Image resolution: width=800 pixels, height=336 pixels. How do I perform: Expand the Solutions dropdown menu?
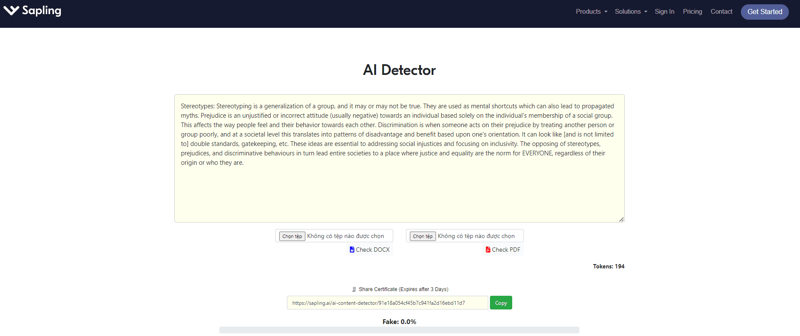(630, 12)
